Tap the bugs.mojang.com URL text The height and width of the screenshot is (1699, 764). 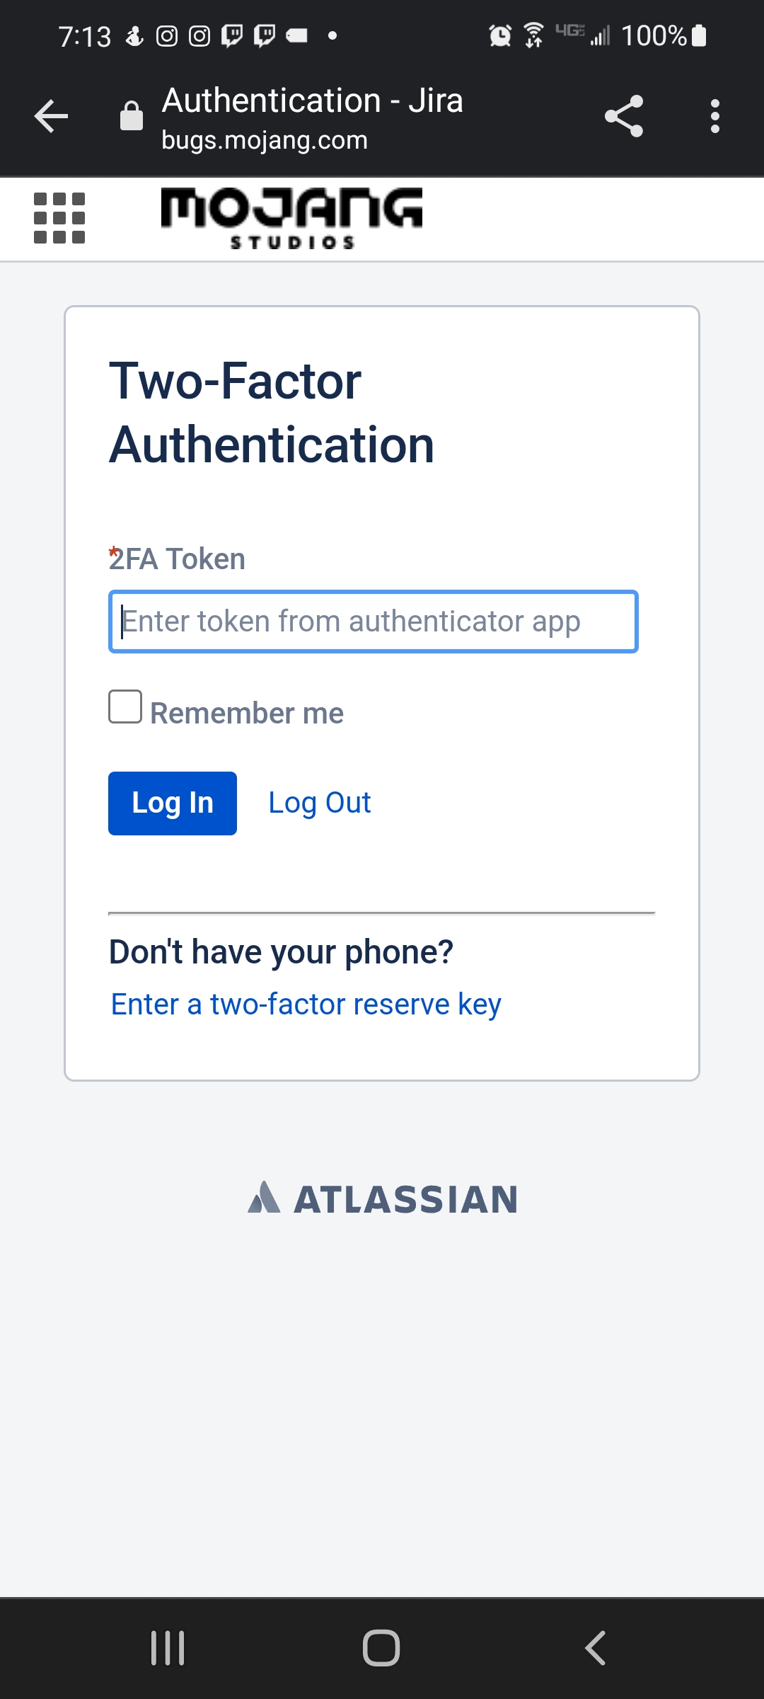(x=265, y=140)
